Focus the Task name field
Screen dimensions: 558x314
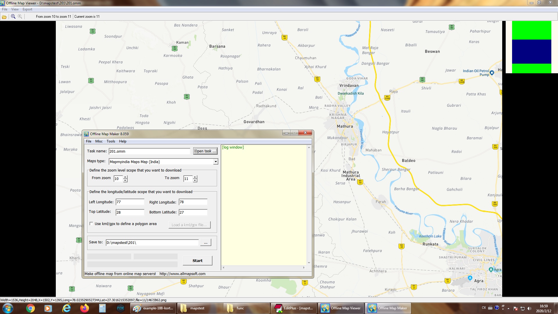point(149,151)
